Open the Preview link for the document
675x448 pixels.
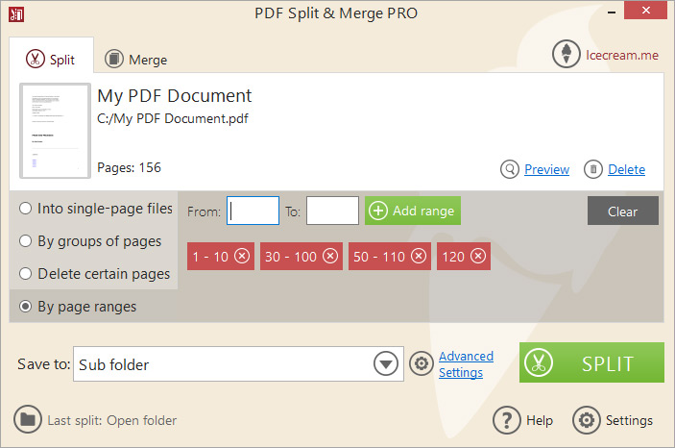click(546, 169)
